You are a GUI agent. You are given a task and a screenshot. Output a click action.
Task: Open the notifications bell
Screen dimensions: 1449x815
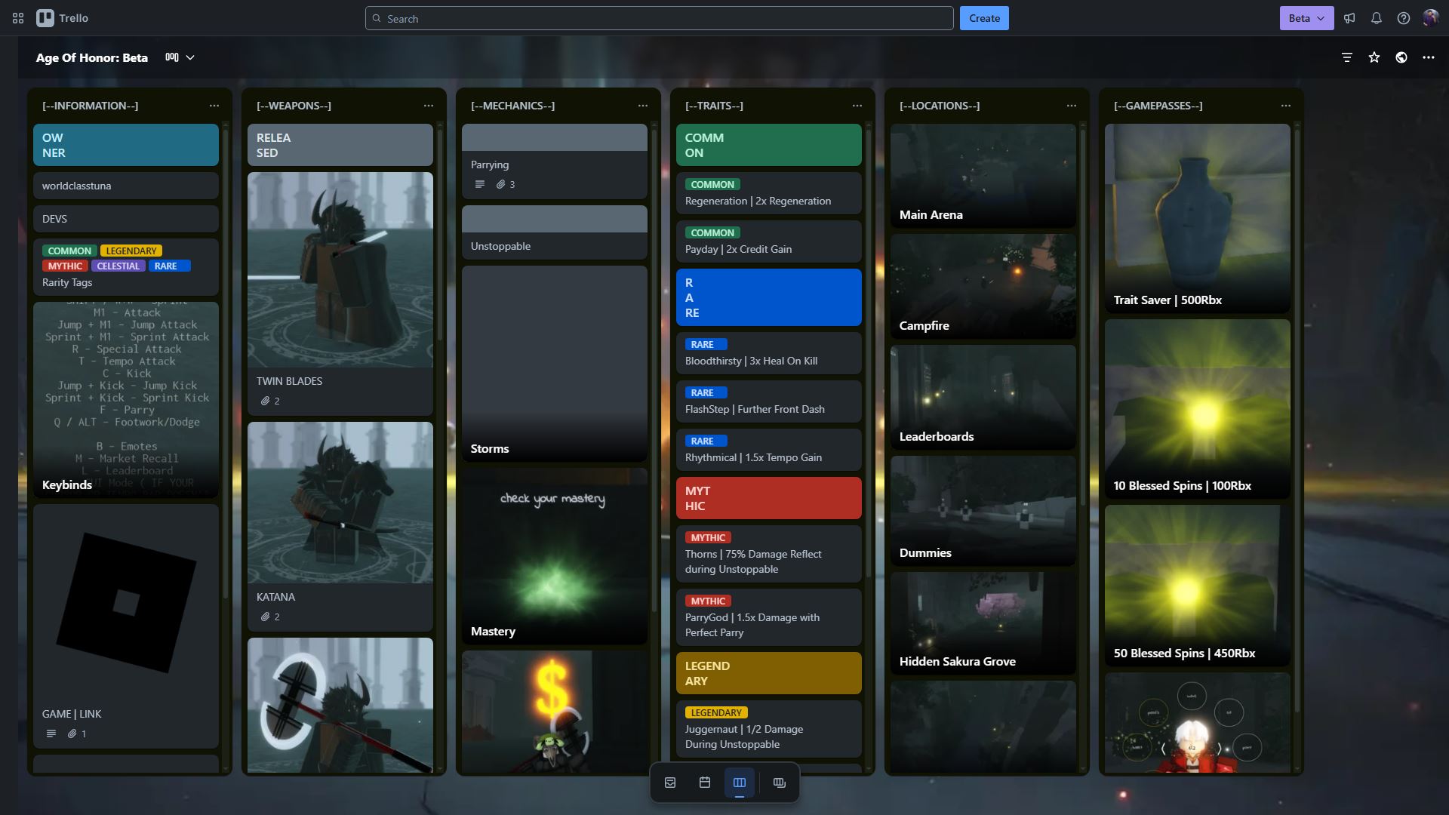point(1377,18)
